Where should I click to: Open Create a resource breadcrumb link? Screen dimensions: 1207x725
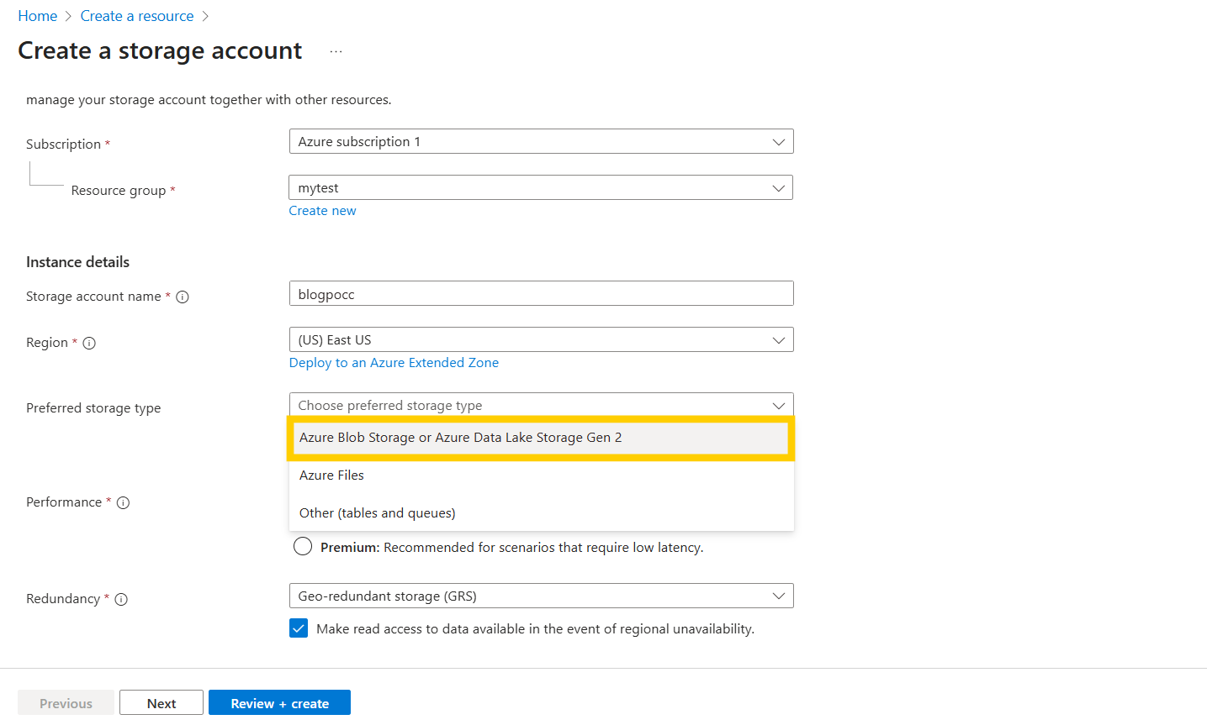(x=136, y=15)
